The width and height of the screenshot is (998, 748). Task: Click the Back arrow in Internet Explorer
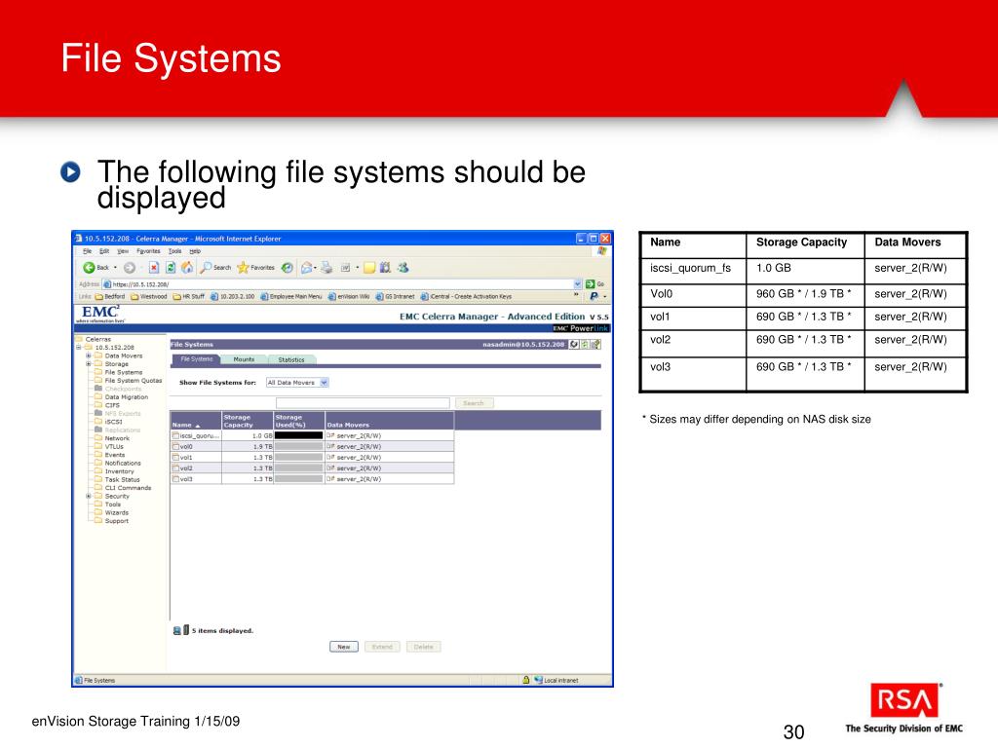(89, 268)
